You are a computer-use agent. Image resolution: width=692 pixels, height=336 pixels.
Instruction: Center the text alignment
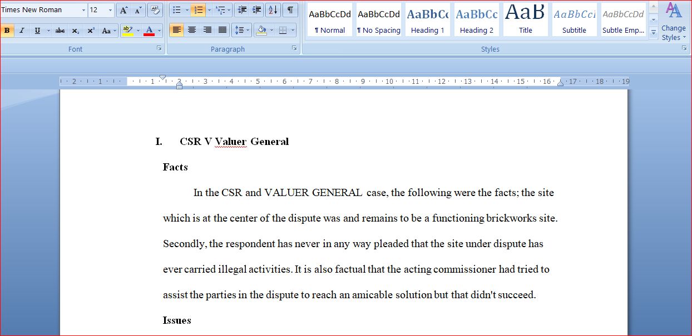[192, 30]
